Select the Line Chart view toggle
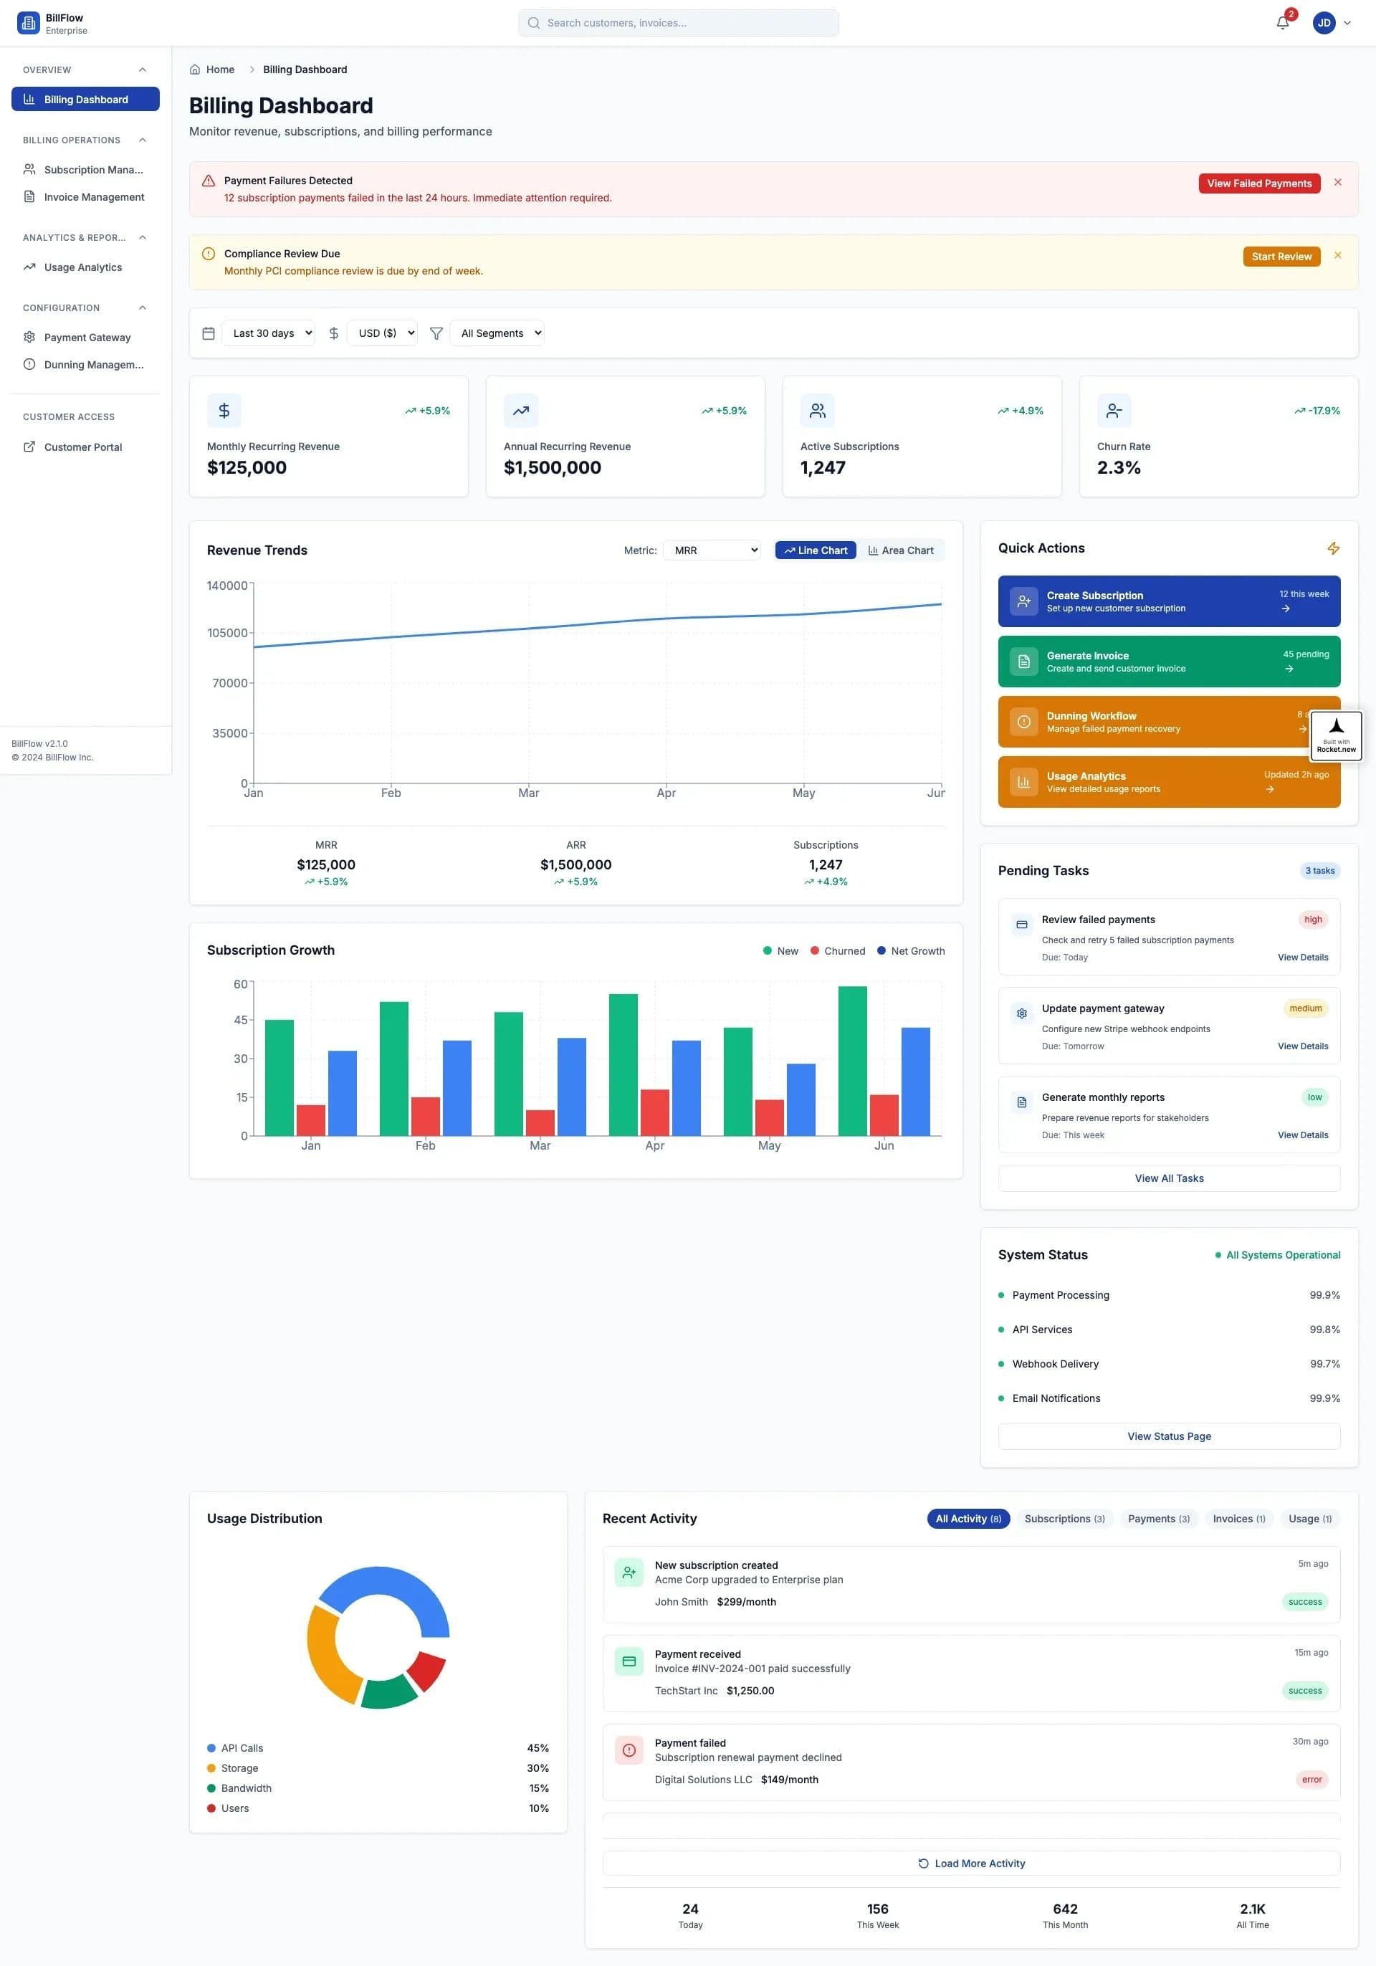 (815, 550)
